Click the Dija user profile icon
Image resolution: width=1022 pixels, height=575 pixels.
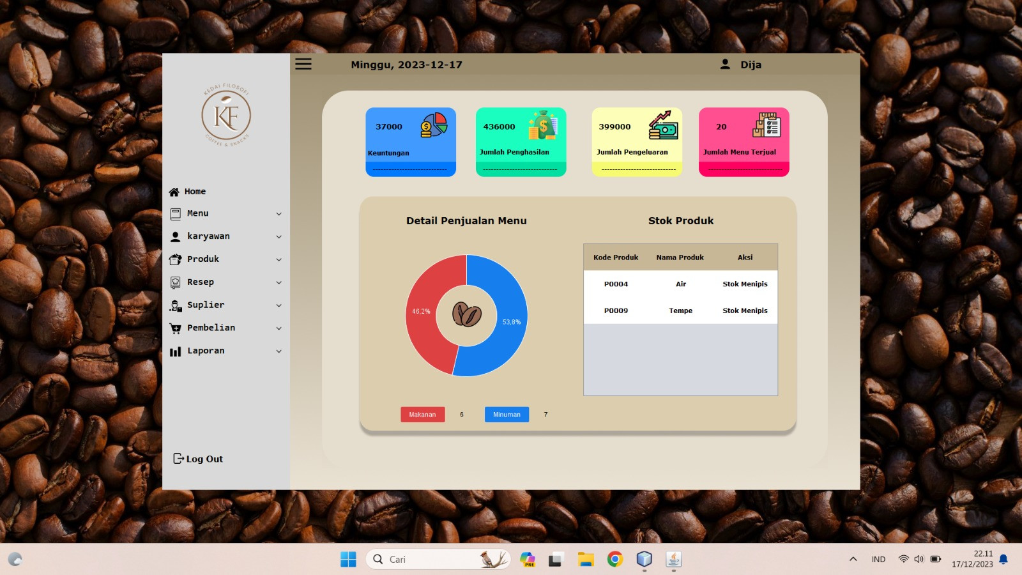click(x=725, y=64)
